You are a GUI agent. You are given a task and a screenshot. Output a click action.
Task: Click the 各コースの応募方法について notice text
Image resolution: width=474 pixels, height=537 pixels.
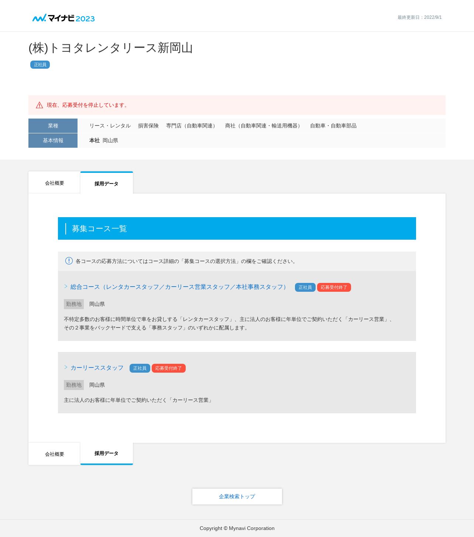(x=186, y=261)
